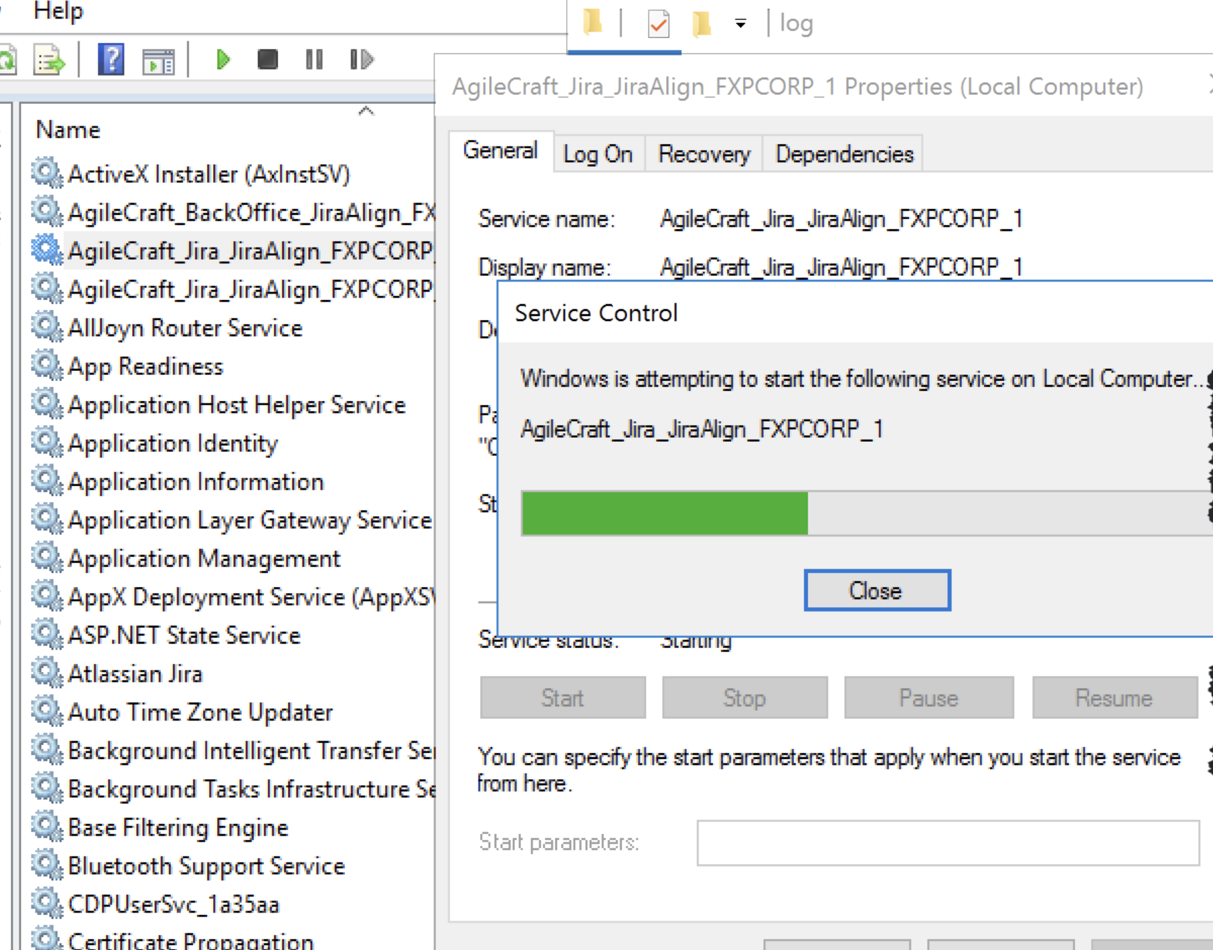Click the first folder icon in Explorer title bar
Image resolution: width=1213 pixels, height=950 pixels.
click(592, 22)
